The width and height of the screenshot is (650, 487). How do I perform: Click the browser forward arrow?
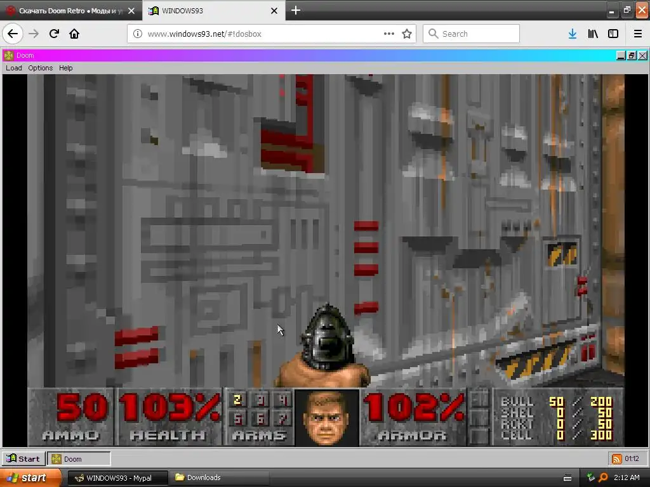[x=34, y=34]
